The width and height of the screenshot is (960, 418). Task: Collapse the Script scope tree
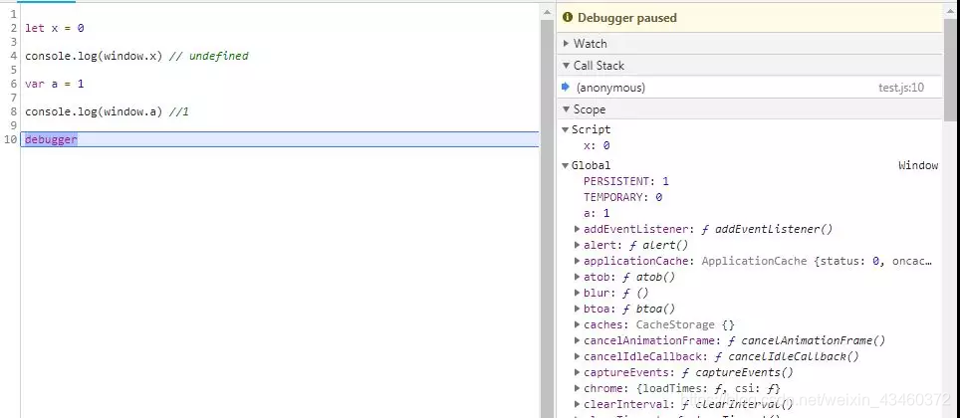565,129
